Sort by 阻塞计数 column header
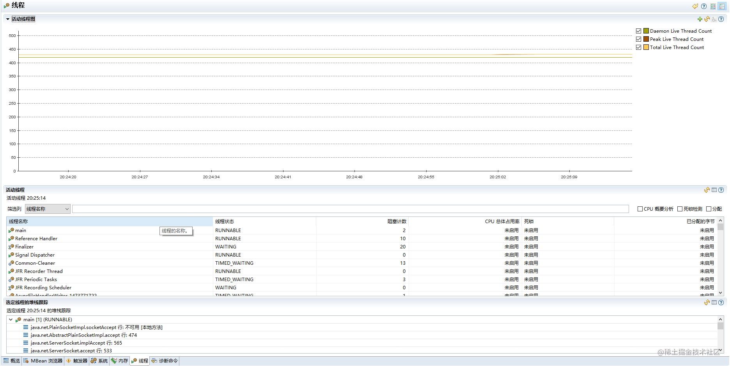The height and width of the screenshot is (366, 730). 362,222
